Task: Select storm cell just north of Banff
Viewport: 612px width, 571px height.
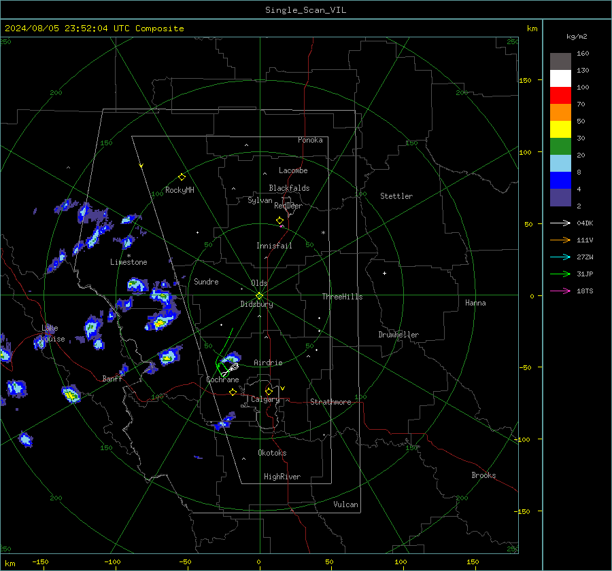Action: 124,369
